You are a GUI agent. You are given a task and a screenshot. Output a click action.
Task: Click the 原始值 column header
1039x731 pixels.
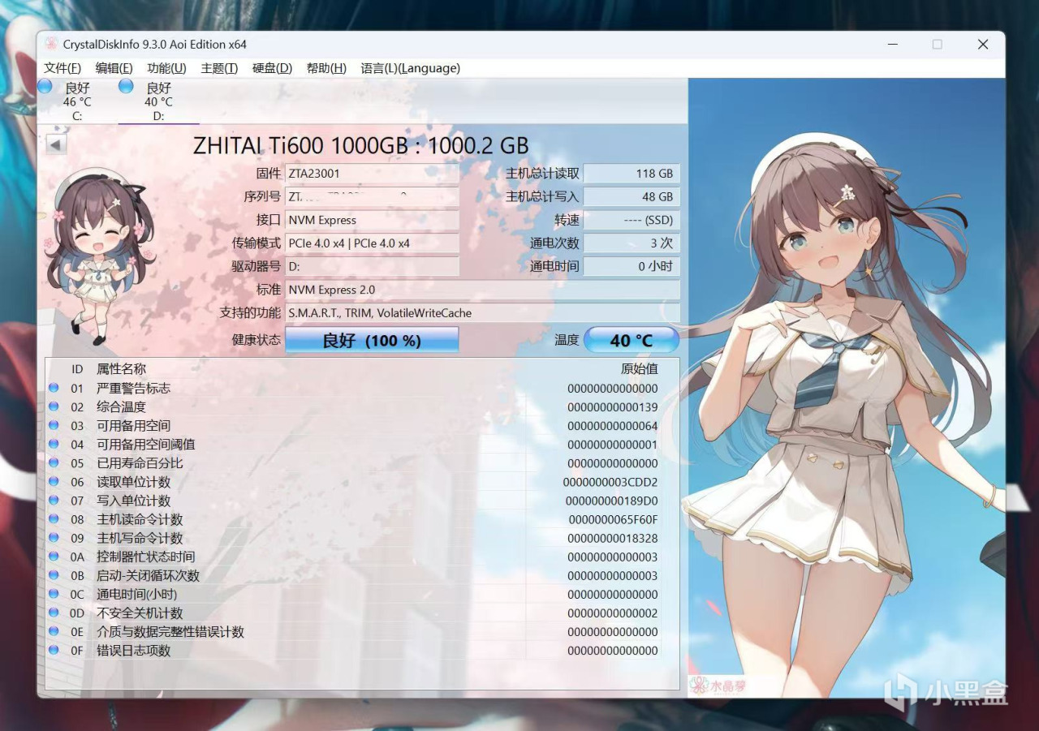click(640, 369)
